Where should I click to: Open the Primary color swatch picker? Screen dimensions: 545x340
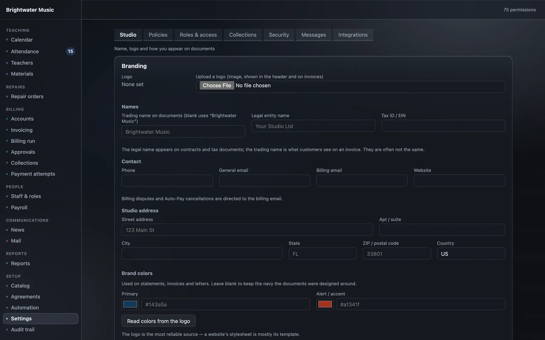[130, 304]
